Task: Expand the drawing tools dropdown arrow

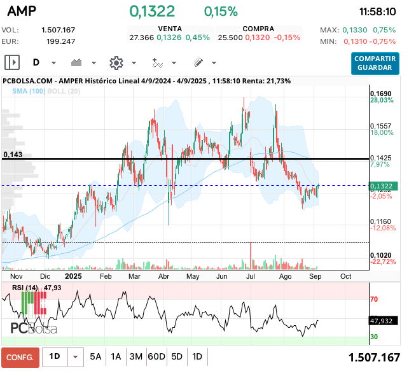Action: pos(214,63)
